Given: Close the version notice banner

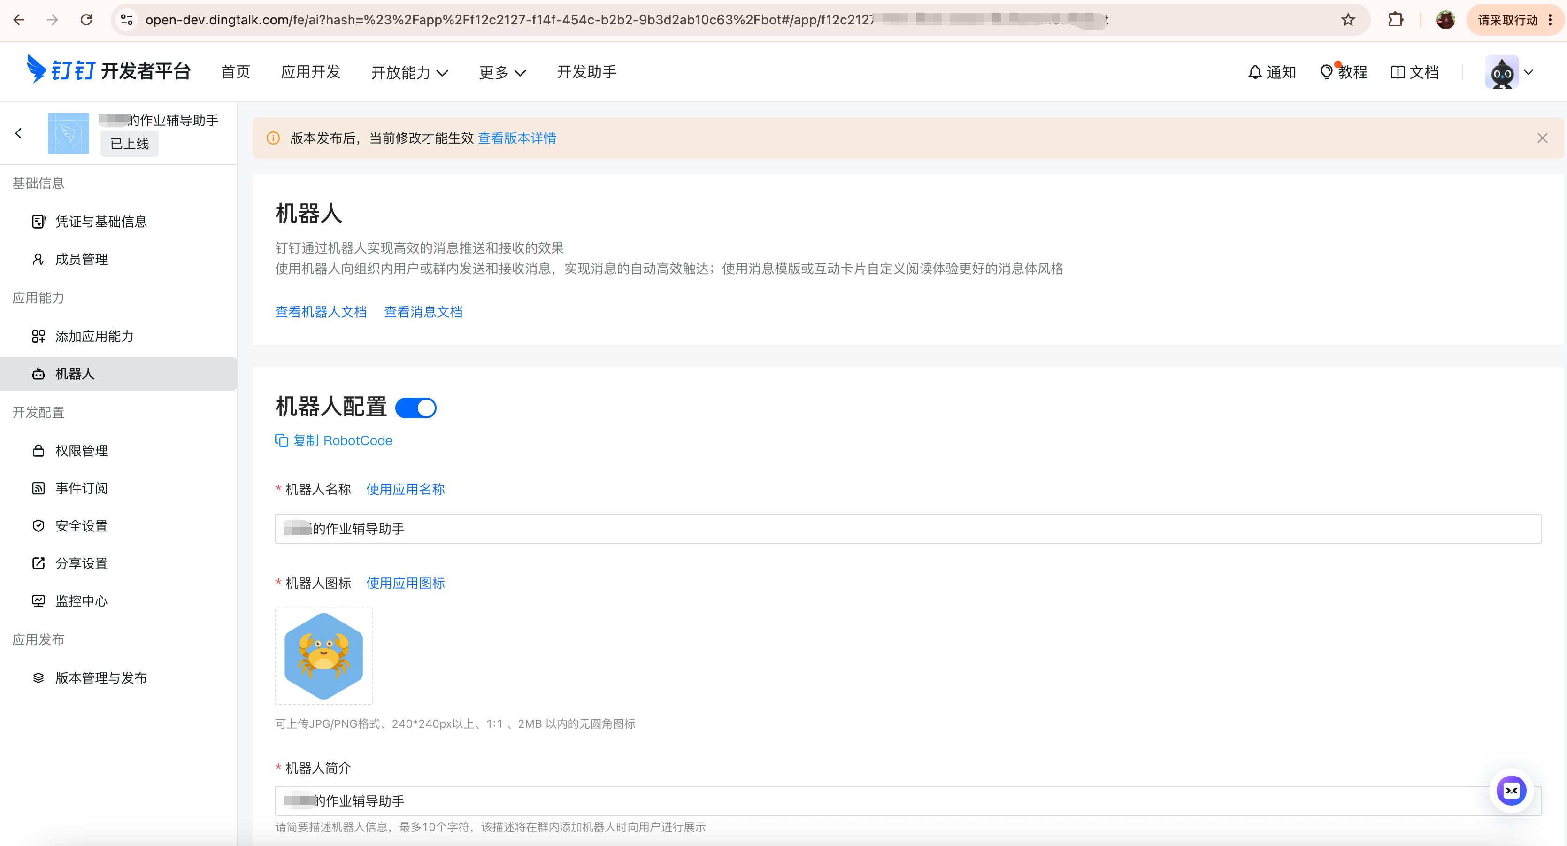Looking at the screenshot, I should pyautogui.click(x=1542, y=138).
